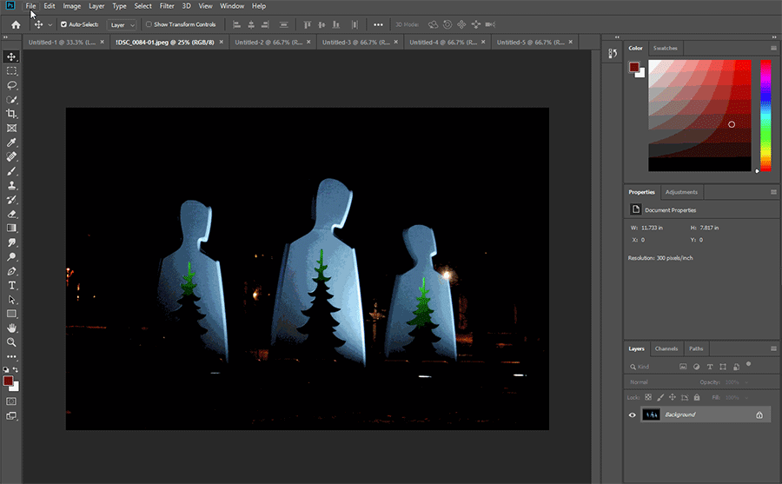Toggle the type layer filter
Image resolution: width=782 pixels, height=484 pixels.
pyautogui.click(x=710, y=367)
